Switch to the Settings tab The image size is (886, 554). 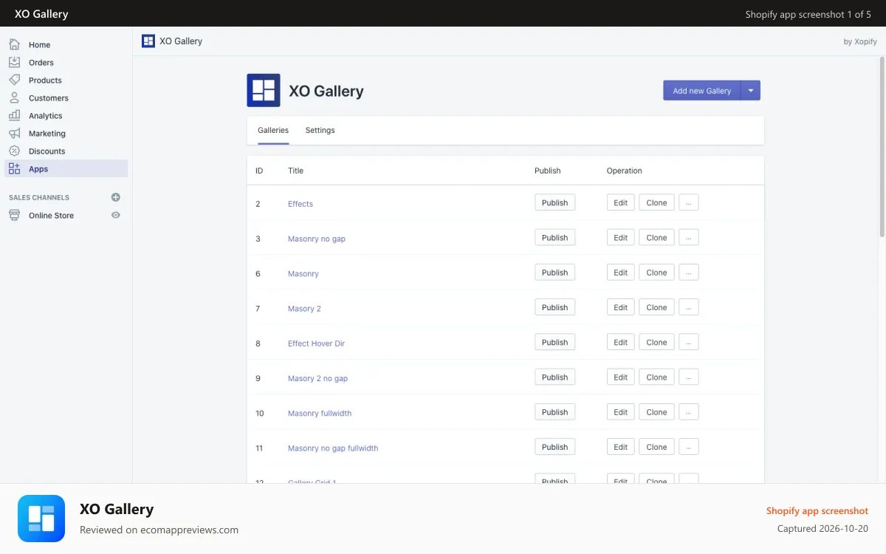[320, 130]
